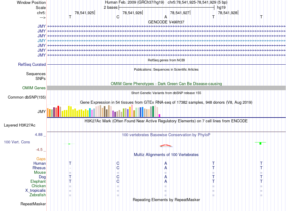Open the H3K27Ac Mark track title
The image size is (286, 211).
tap(166, 121)
